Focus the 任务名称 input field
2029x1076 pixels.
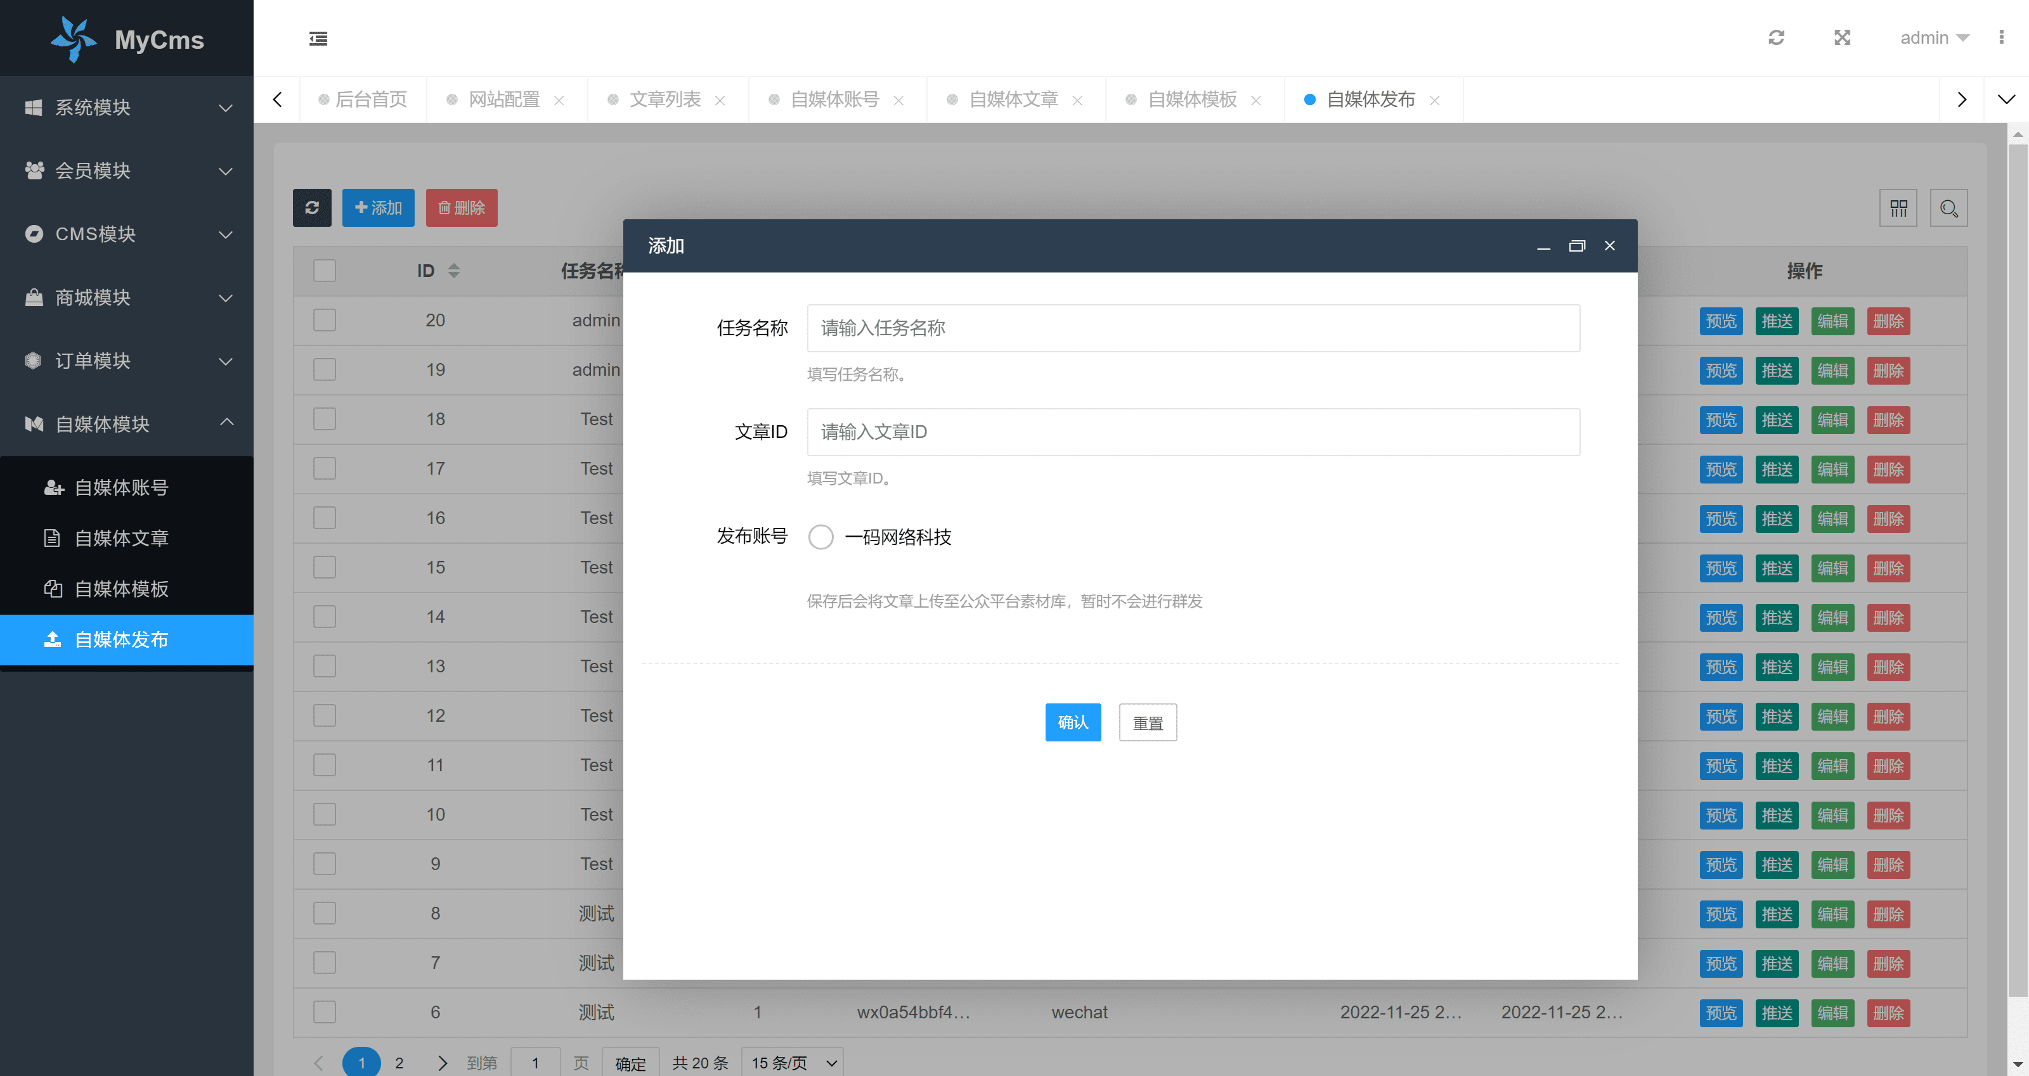[x=1193, y=328]
